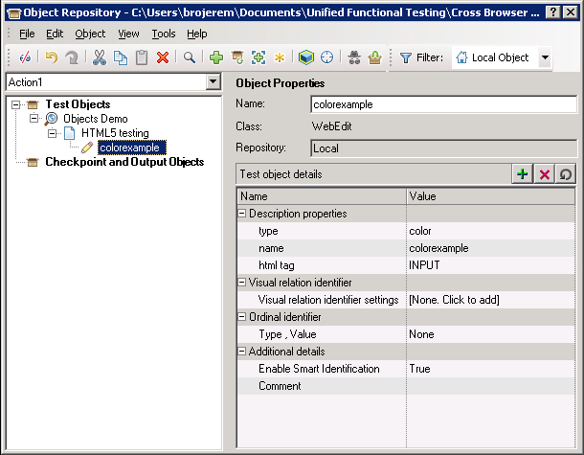Select the HTML5 testing page node
Image resolution: width=584 pixels, height=455 pixels.
(114, 133)
